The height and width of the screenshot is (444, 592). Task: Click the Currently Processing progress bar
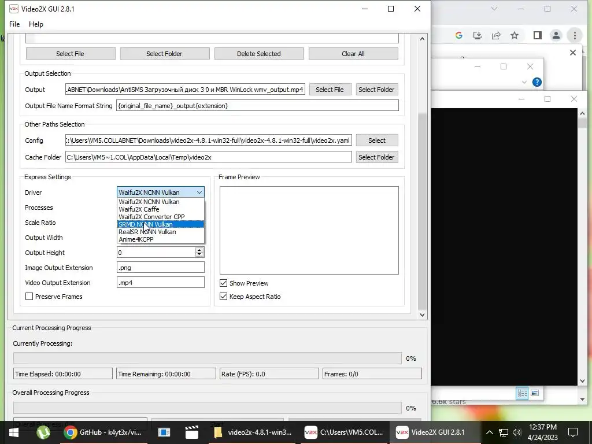(x=208, y=358)
